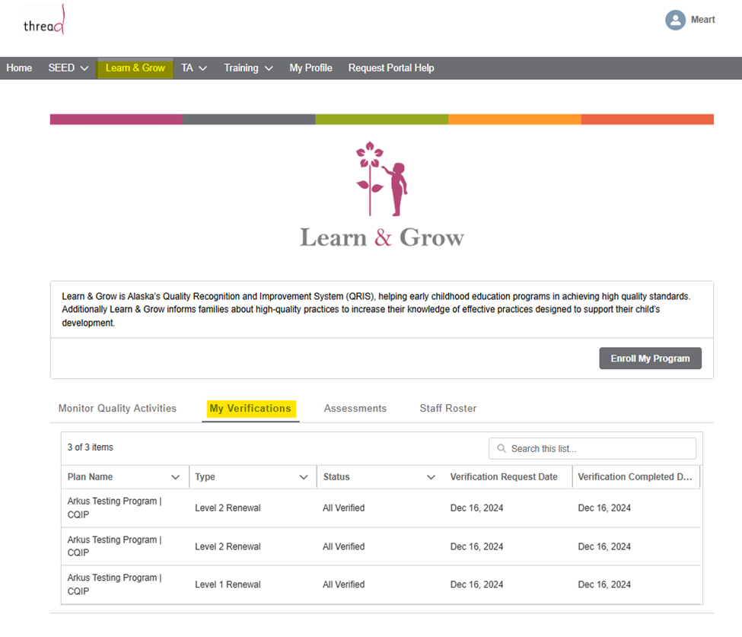Screen dimensions: 742x637
Task: Open Status column dropdown chevron
Action: point(431,477)
